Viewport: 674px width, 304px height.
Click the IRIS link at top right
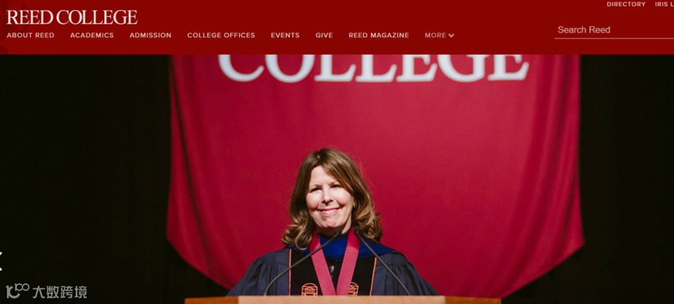point(664,4)
